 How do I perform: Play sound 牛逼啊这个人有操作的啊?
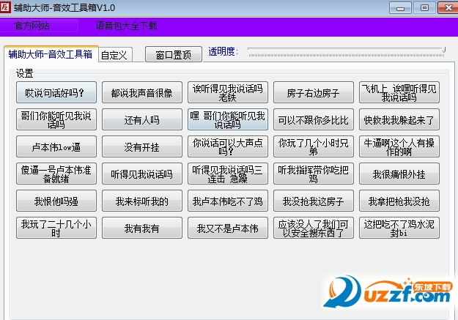coord(399,146)
